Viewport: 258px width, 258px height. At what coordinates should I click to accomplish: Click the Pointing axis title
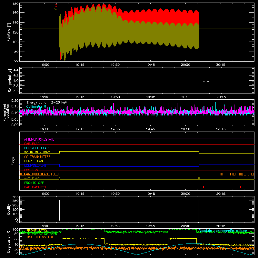pos(9,32)
